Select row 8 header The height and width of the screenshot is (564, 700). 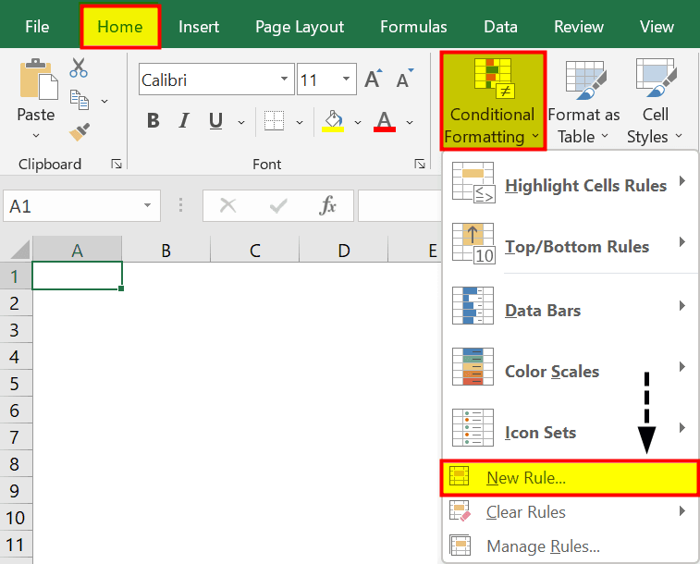pos(16,464)
